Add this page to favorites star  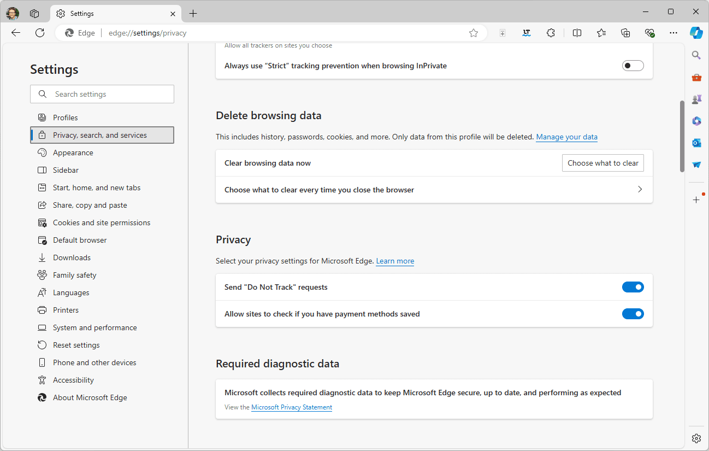click(474, 33)
